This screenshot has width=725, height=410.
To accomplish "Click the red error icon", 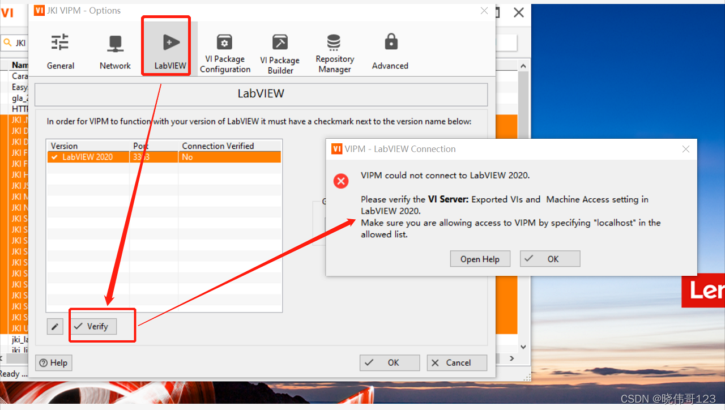I will [x=341, y=181].
